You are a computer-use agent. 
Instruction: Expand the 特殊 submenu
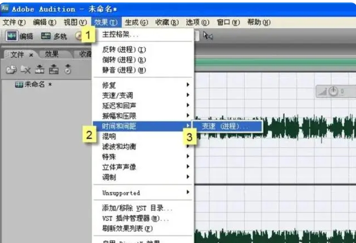pos(143,157)
